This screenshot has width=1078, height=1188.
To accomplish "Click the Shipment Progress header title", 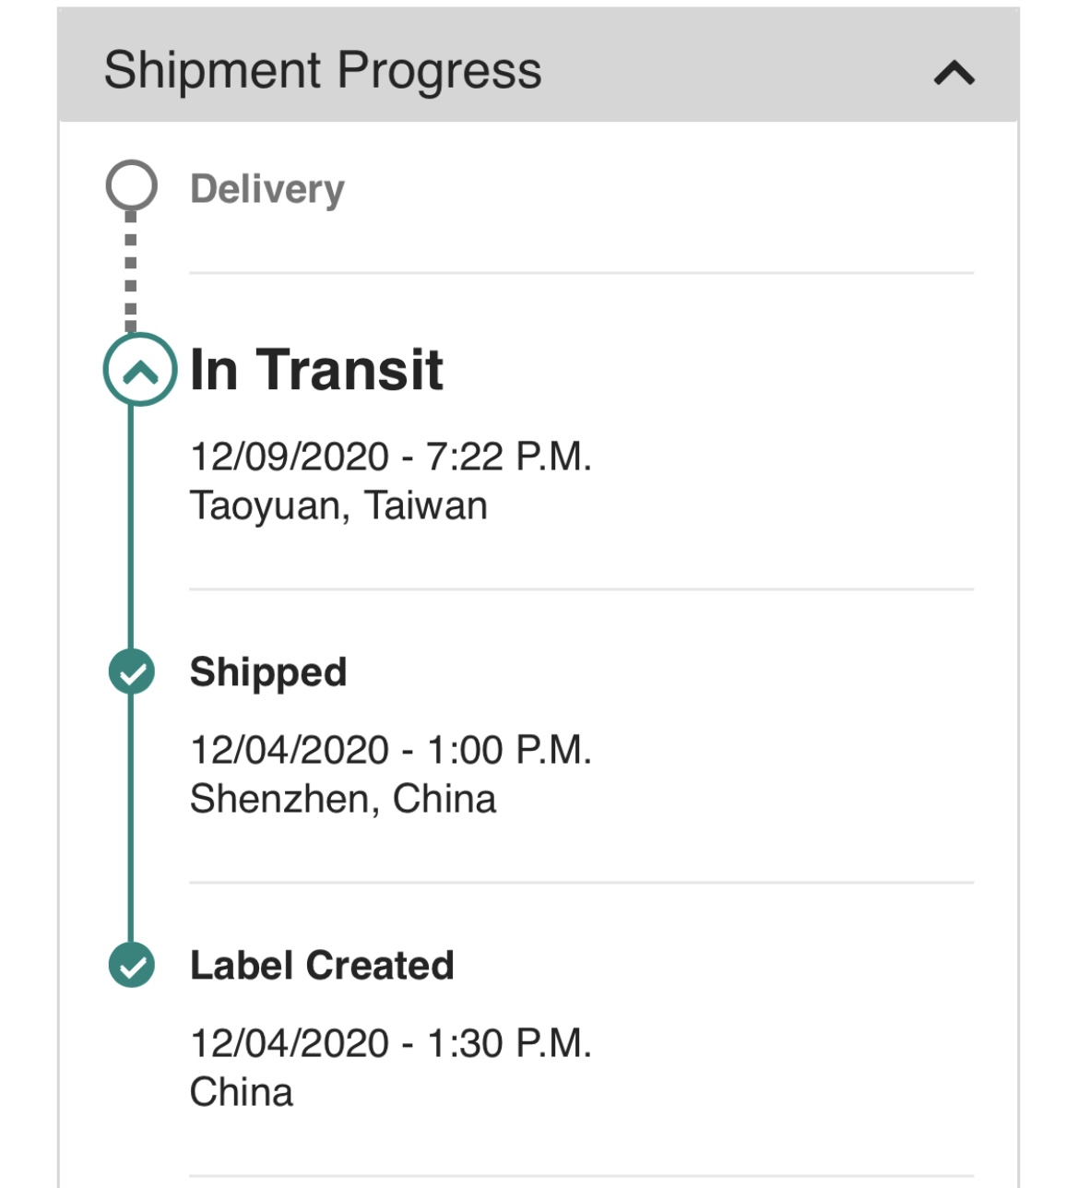I will pyautogui.click(x=322, y=70).
